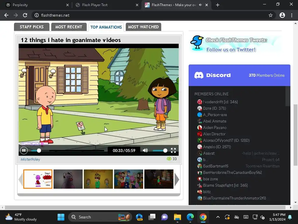The image size is (298, 224).
Task: Show previous carousel thumbnails with left arrow
Action: [21, 179]
